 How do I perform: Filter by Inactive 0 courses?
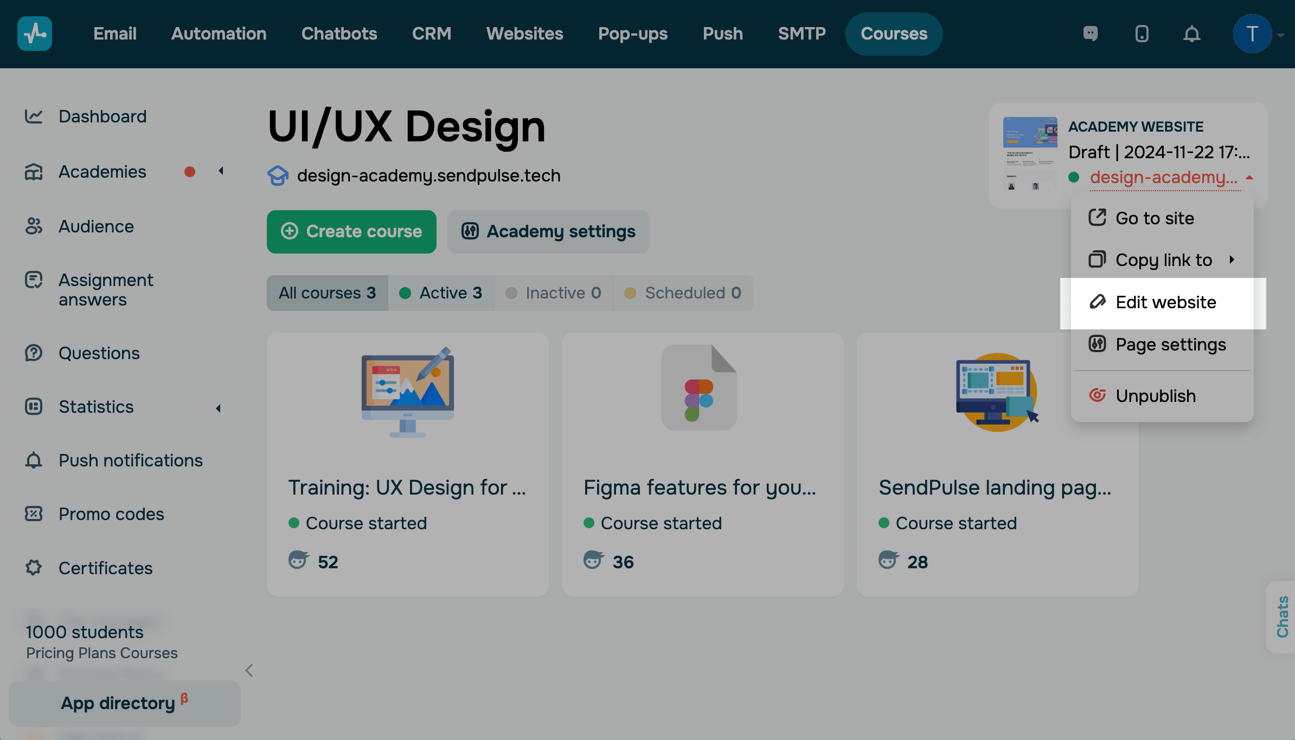[x=554, y=293]
